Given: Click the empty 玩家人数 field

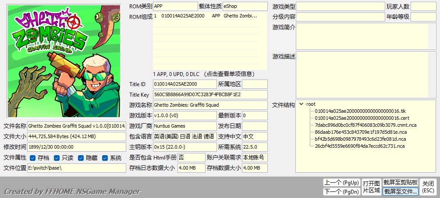Looking at the screenshot, I should tap(423, 7).
